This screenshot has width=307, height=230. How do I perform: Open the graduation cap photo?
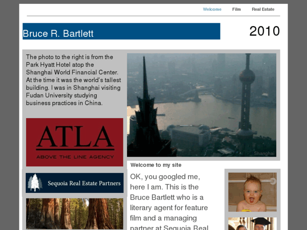pyautogui.click(x=253, y=224)
